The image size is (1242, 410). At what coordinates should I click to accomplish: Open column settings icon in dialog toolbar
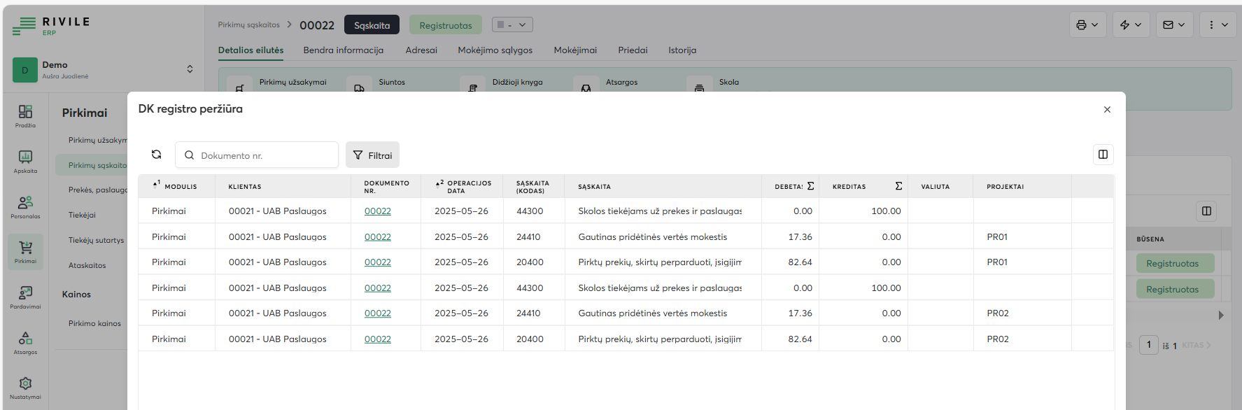pos(1103,155)
